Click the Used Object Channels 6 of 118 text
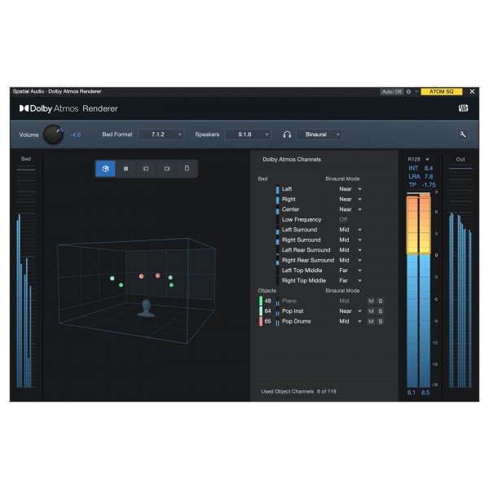 tap(299, 392)
